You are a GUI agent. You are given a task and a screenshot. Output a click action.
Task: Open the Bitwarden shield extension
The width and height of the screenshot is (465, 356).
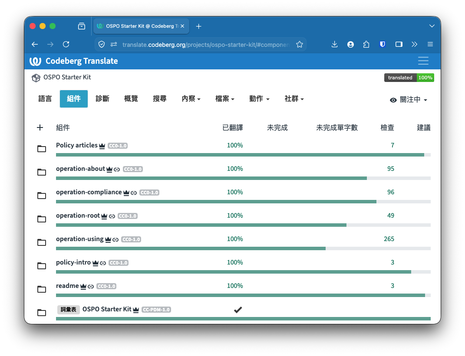pos(383,44)
